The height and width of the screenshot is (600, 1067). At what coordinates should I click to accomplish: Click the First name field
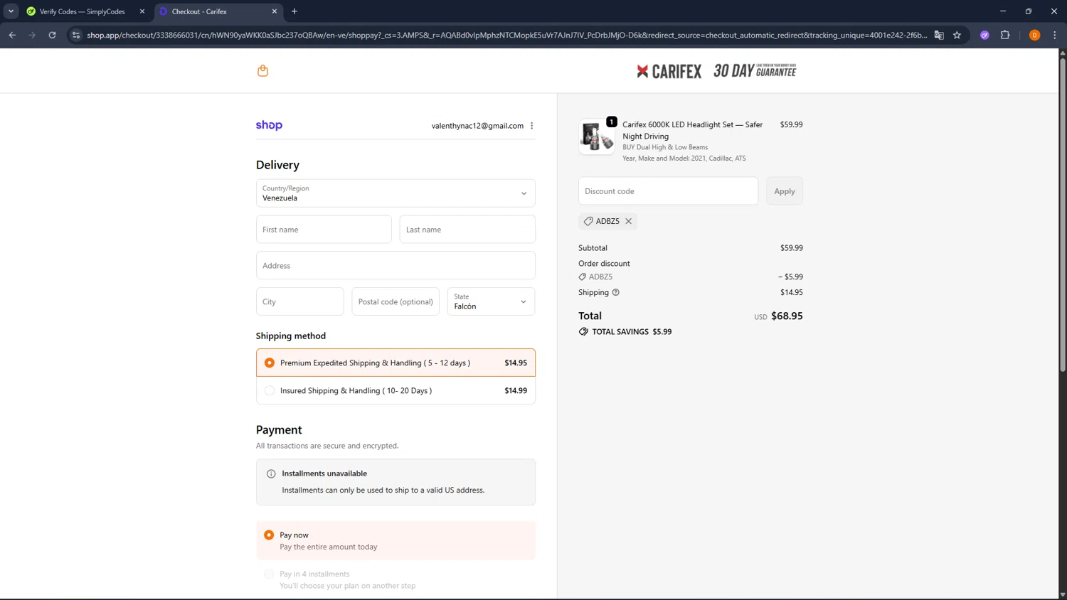tap(324, 230)
